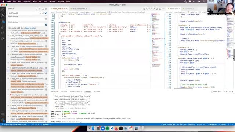
Task: Open the Output panel tab
Action: point(64,91)
